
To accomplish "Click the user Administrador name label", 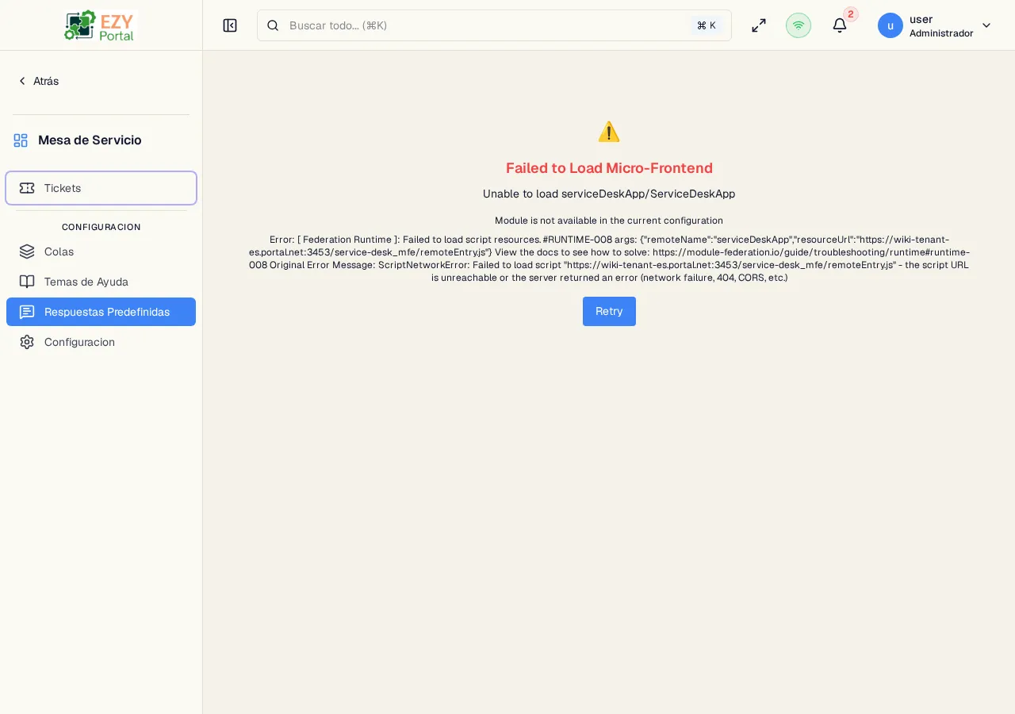I will tap(941, 26).
